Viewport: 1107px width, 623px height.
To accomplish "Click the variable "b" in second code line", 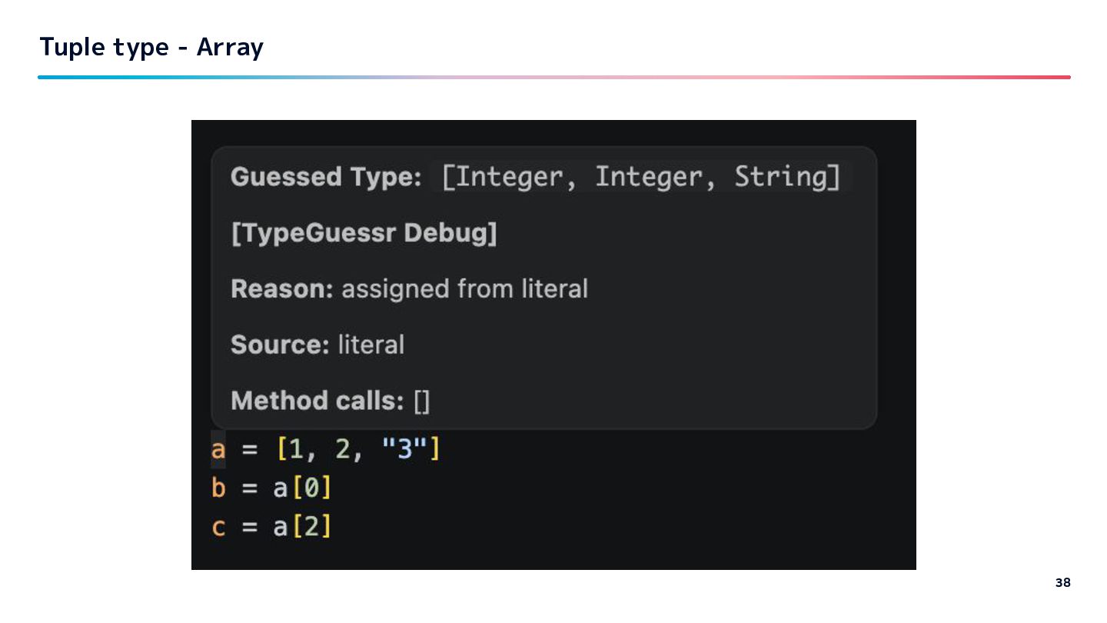I will (x=218, y=488).
